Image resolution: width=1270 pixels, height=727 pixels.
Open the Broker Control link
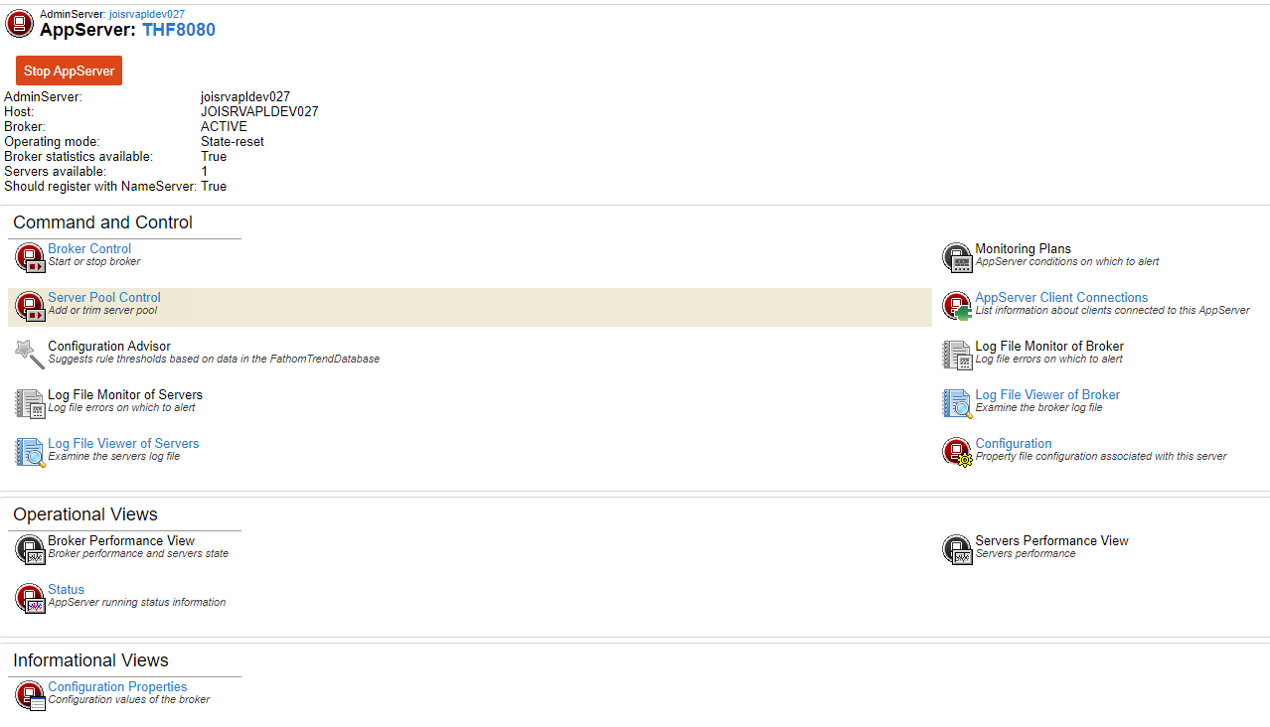(89, 249)
